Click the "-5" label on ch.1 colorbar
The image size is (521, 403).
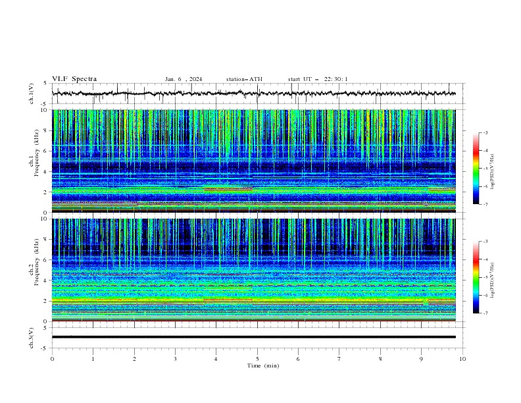point(485,169)
